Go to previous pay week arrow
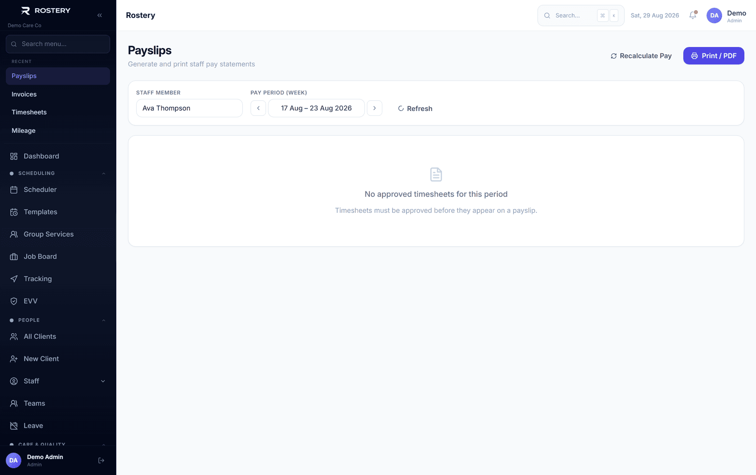Viewport: 756px width, 475px height. point(258,108)
